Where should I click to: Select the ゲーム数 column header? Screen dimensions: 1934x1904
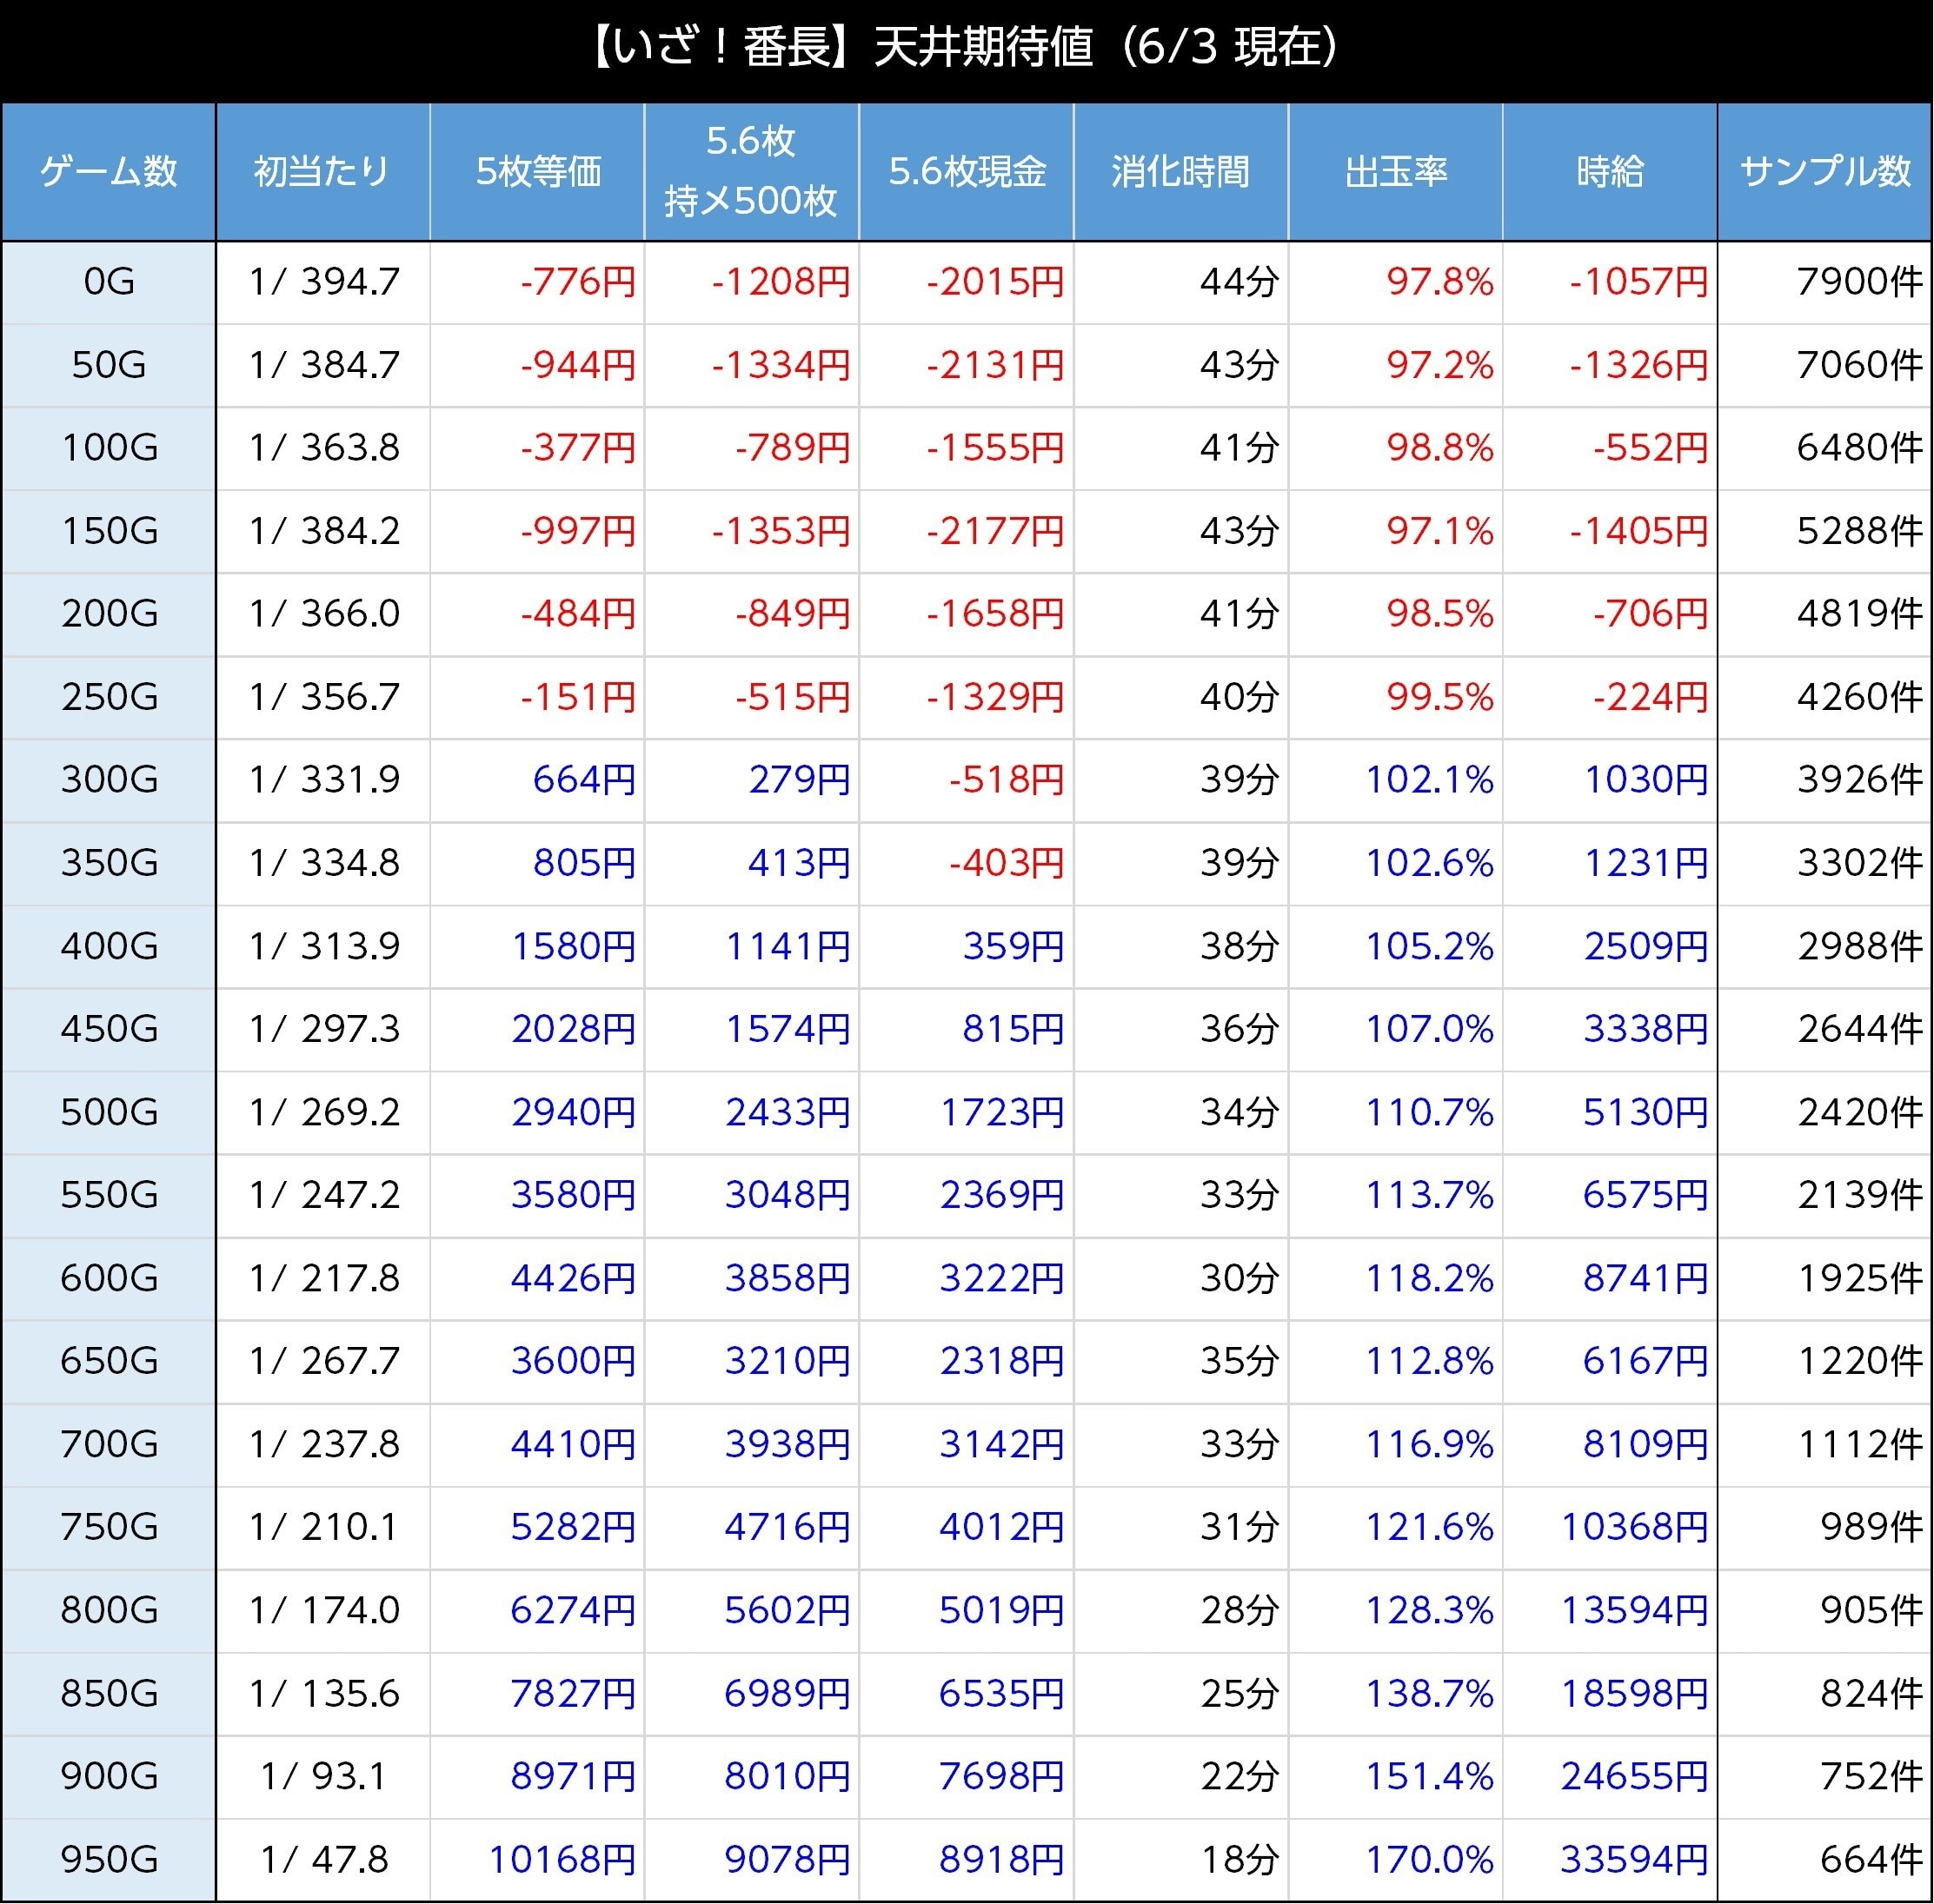(108, 172)
